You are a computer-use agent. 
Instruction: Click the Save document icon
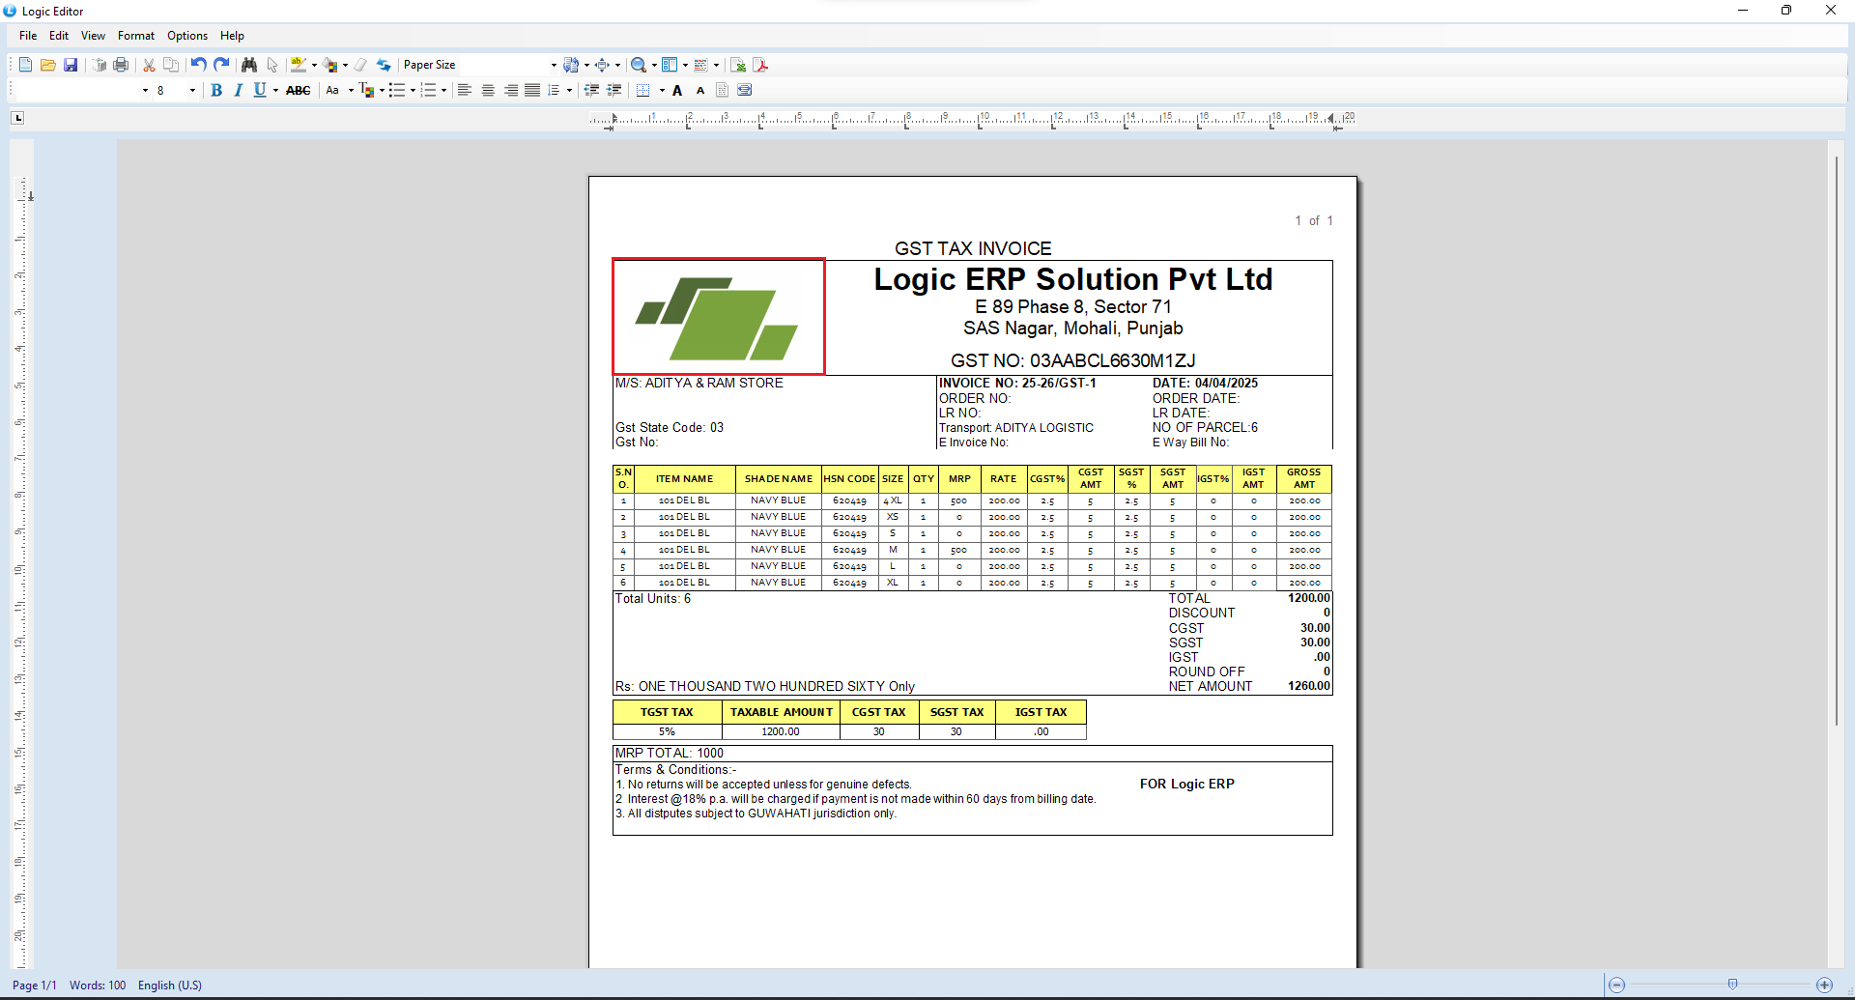71,65
